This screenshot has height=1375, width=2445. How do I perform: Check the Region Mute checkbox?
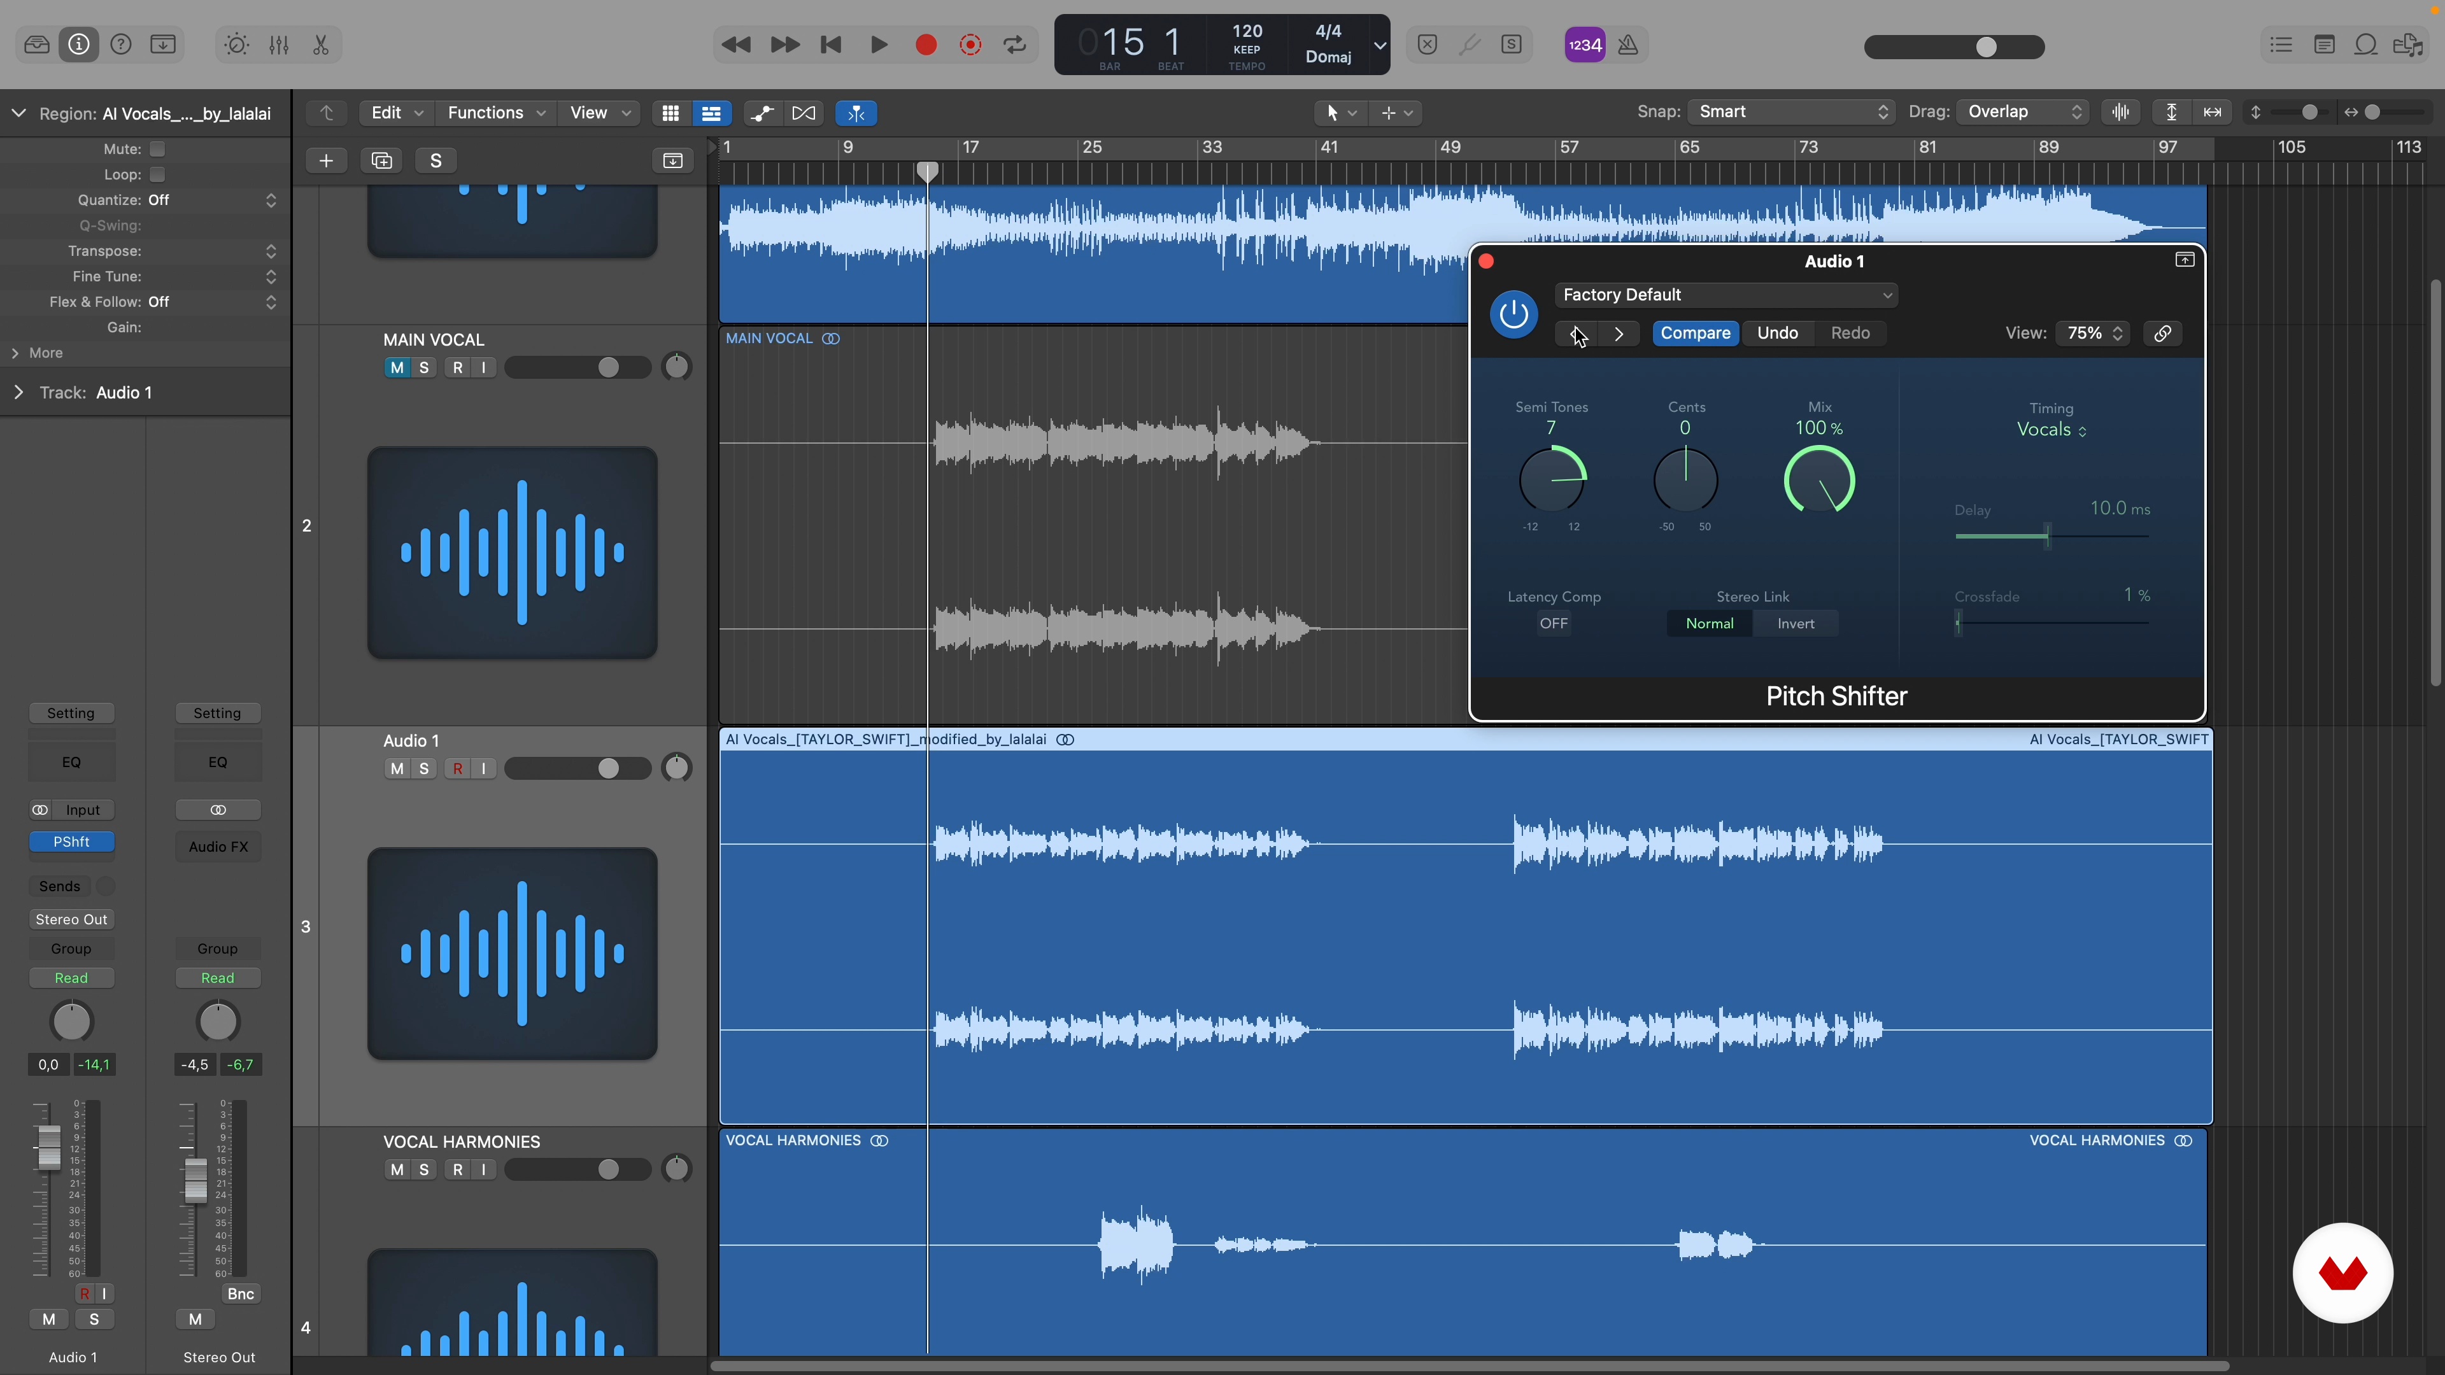(157, 149)
